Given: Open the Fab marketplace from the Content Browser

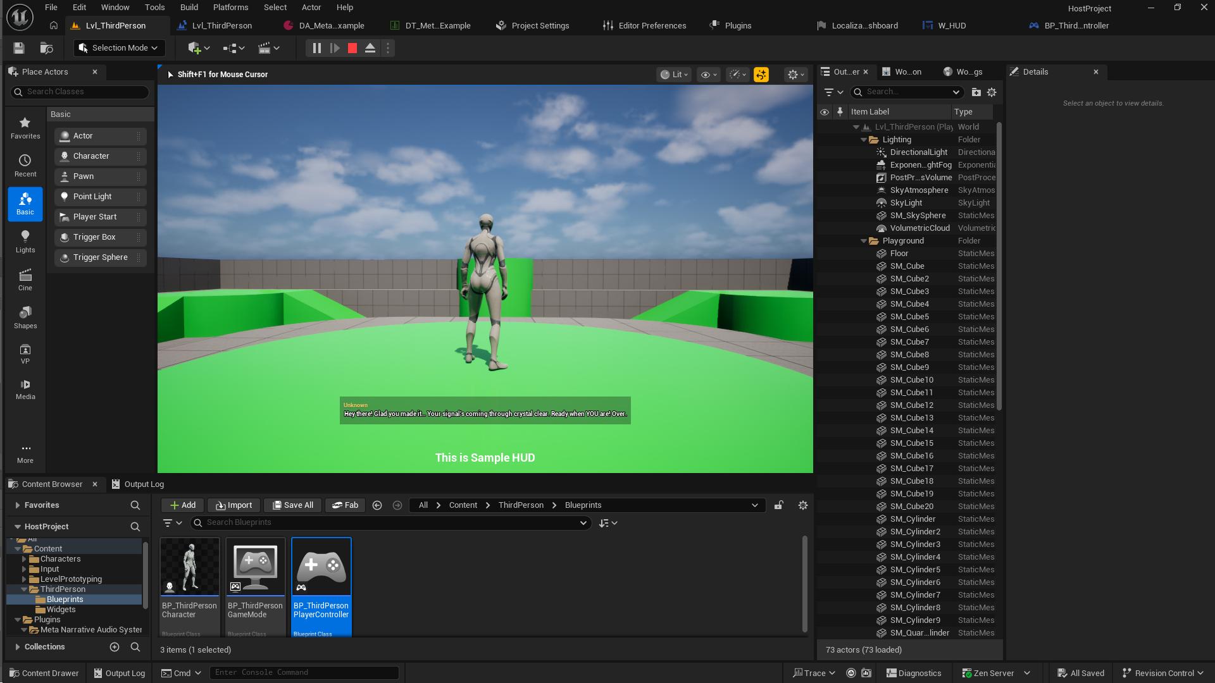Looking at the screenshot, I should pos(345,505).
